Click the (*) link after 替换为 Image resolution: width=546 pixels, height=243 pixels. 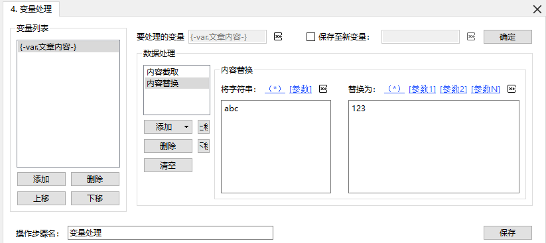pyautogui.click(x=394, y=89)
